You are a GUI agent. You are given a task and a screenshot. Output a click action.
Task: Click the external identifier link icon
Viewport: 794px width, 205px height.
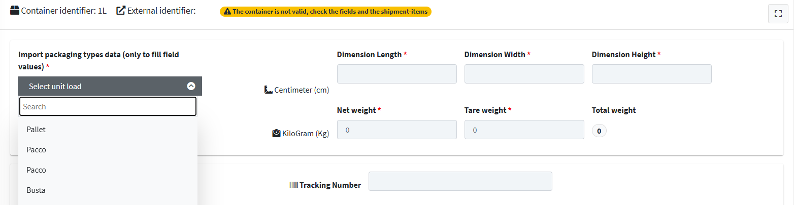121,10
